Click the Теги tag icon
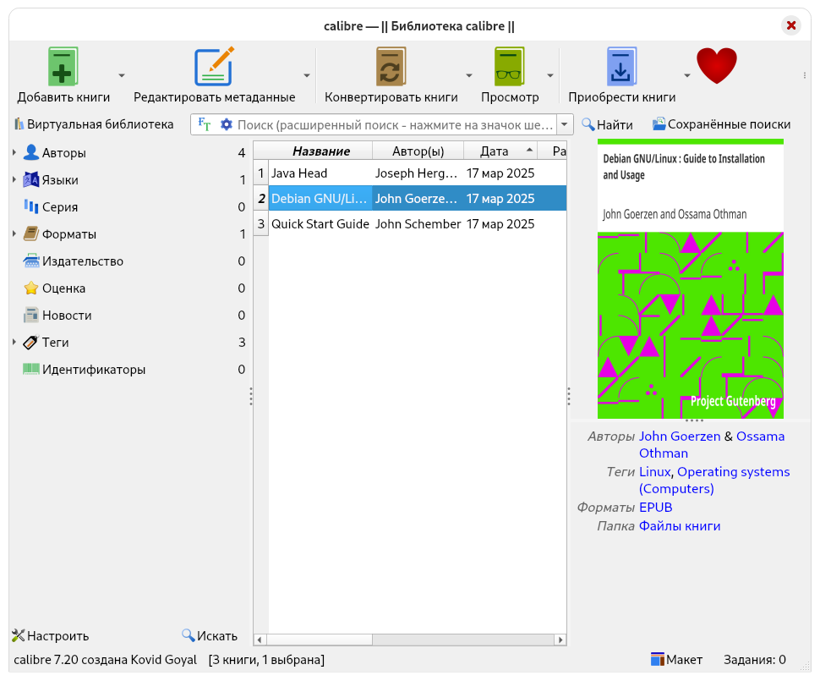820x681 pixels. [x=31, y=343]
